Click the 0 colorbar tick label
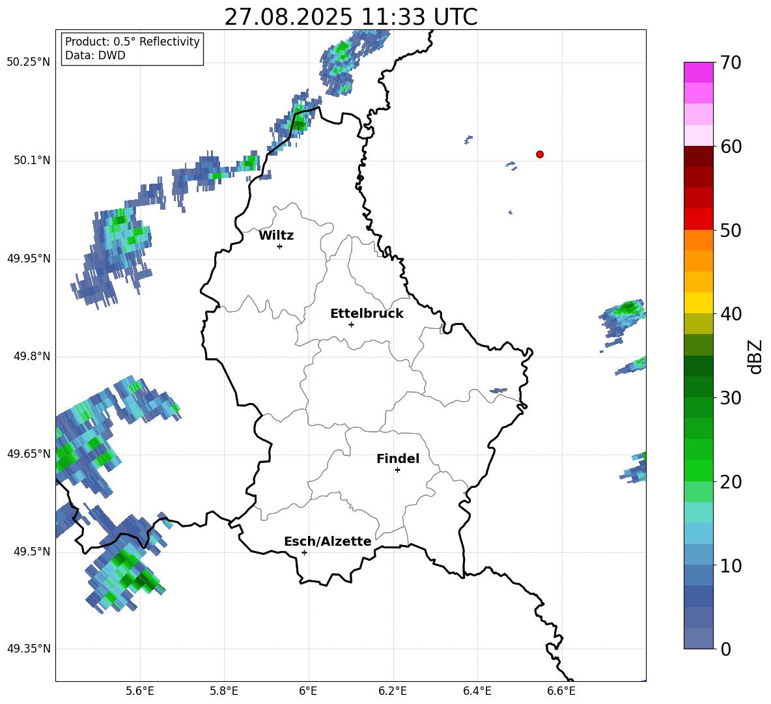Screen dimensions: 771x704 (x=725, y=649)
